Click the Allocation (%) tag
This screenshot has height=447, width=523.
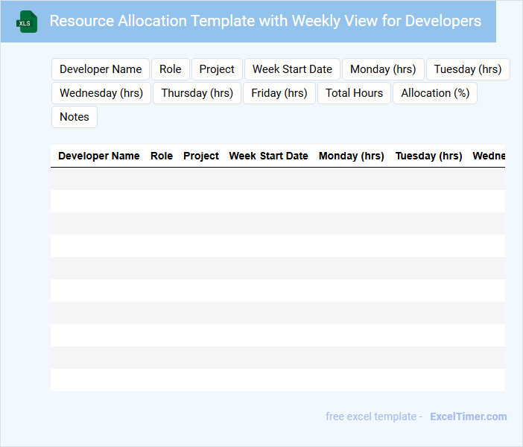tap(435, 93)
